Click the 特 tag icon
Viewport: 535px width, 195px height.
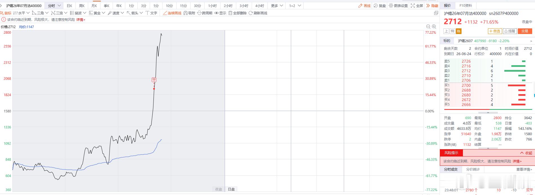tap(452, 31)
